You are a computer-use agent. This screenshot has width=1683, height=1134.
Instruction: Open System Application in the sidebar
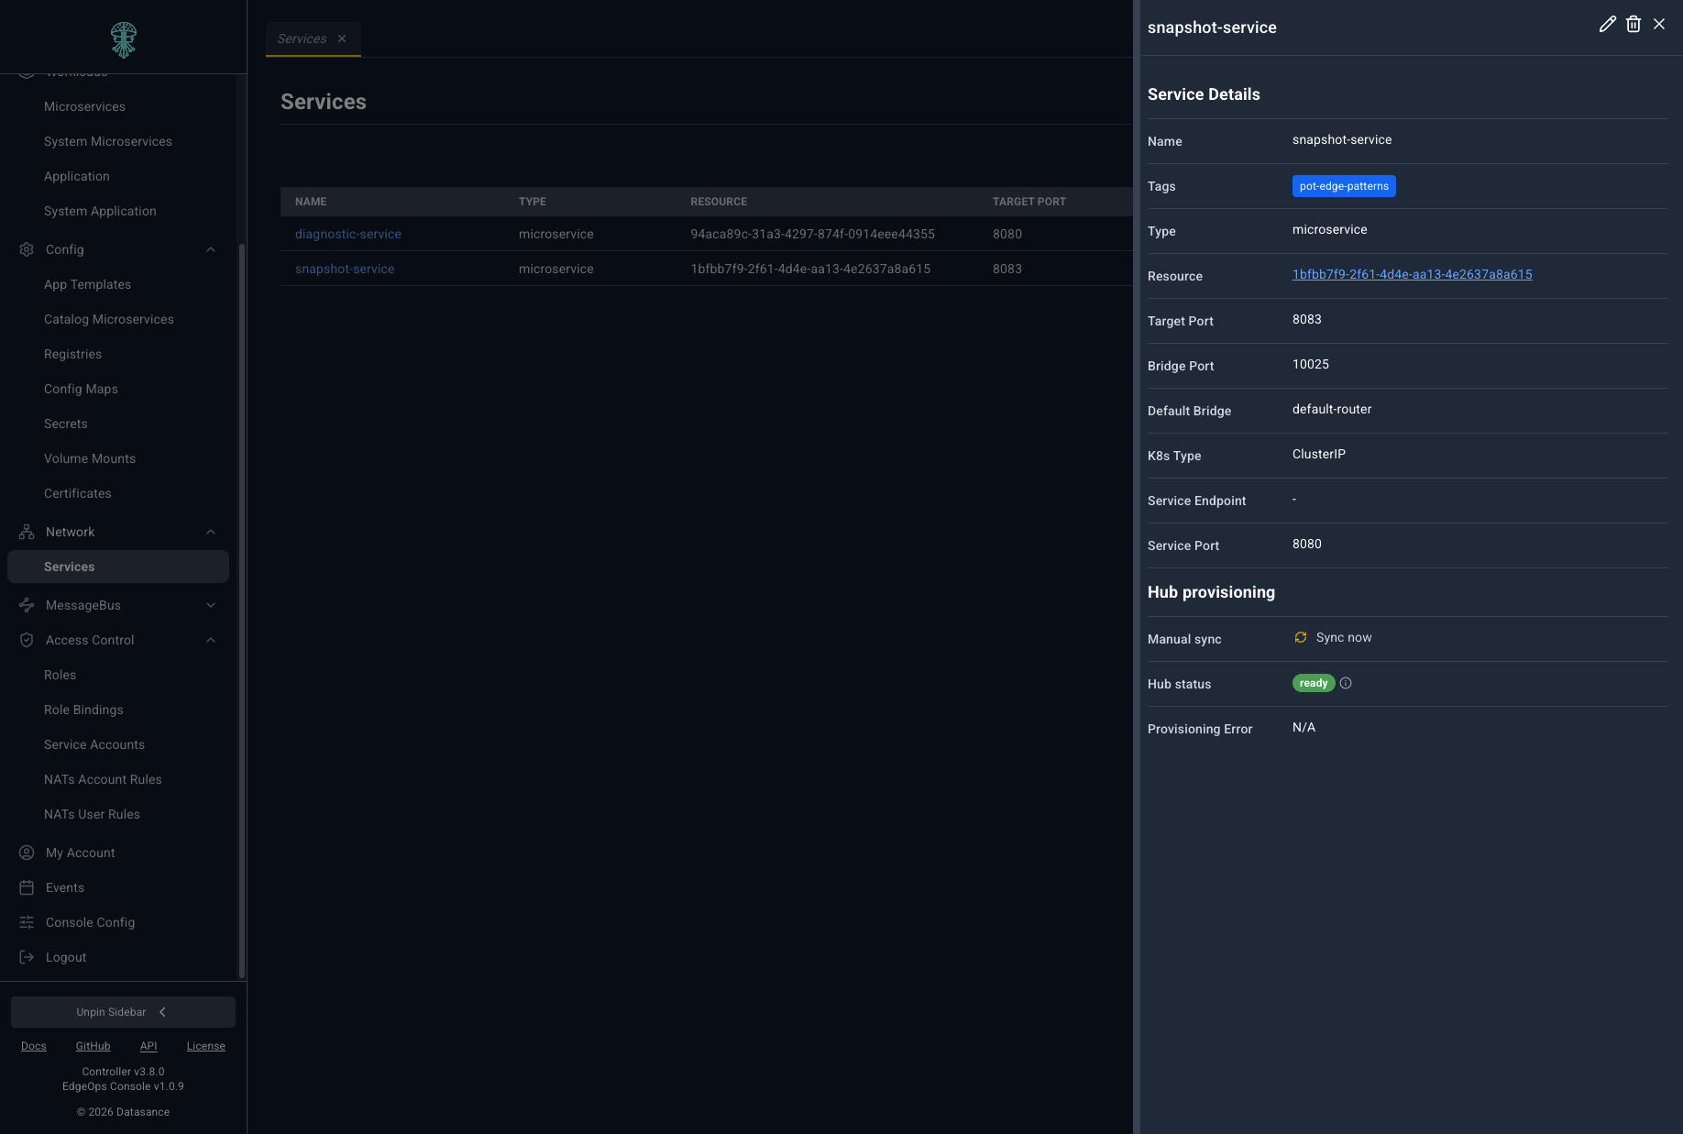click(x=100, y=211)
